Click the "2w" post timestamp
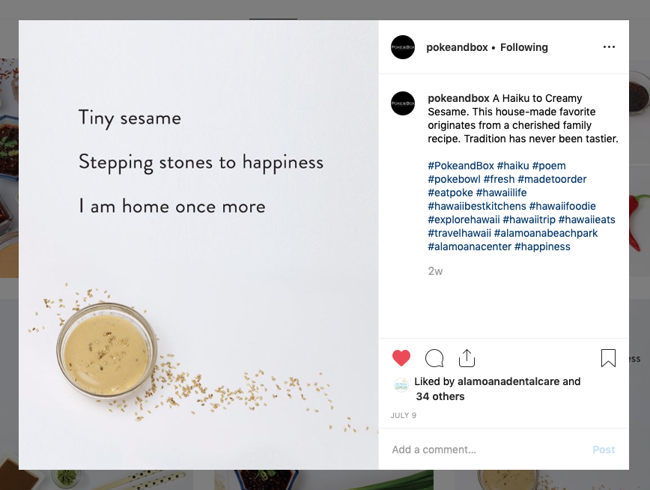Screen dimensions: 650x490 pyautogui.click(x=435, y=271)
